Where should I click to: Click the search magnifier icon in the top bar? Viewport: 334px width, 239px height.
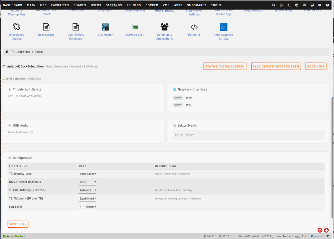[x=274, y=5]
